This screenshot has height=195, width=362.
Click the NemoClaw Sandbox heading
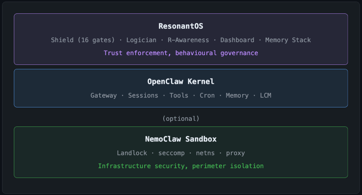coord(181,139)
